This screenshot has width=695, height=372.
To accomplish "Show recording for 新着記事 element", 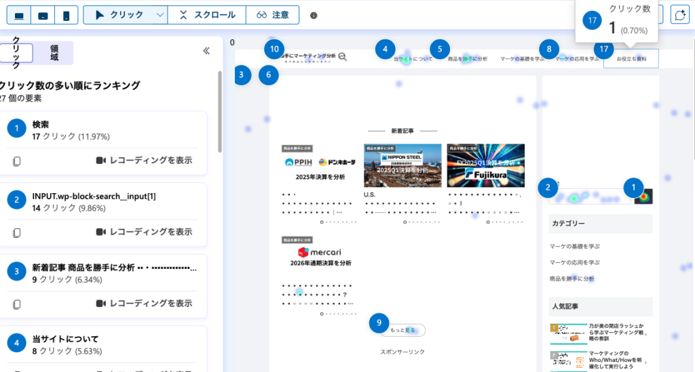I will [144, 303].
